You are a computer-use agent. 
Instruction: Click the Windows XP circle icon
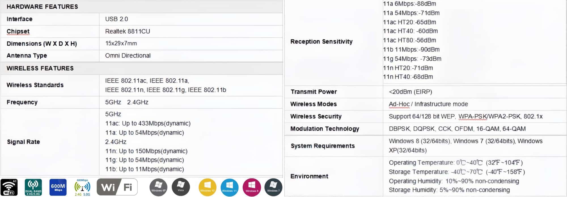tap(158, 187)
